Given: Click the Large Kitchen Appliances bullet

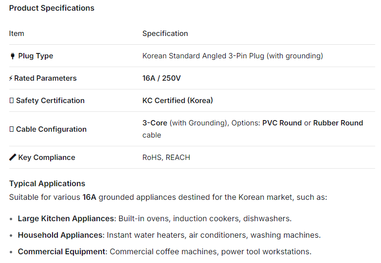Looking at the screenshot, I should click(66, 219).
